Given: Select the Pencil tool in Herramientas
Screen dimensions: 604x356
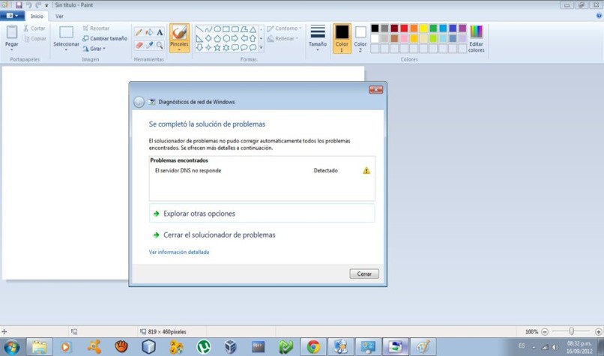Looking at the screenshot, I should (139, 33).
